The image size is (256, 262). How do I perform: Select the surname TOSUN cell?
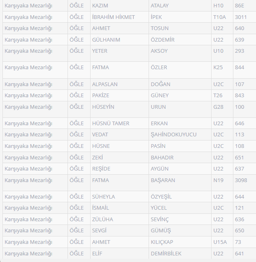pyautogui.click(x=160, y=28)
